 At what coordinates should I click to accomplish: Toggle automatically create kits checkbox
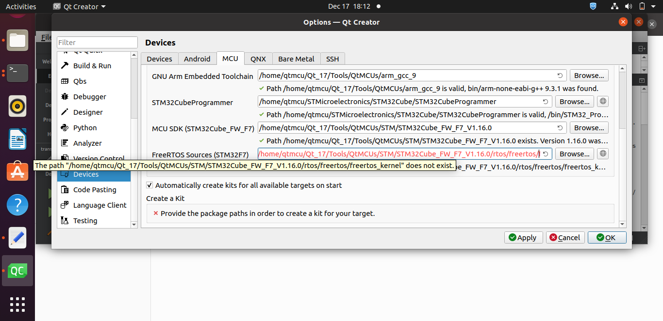click(x=150, y=185)
